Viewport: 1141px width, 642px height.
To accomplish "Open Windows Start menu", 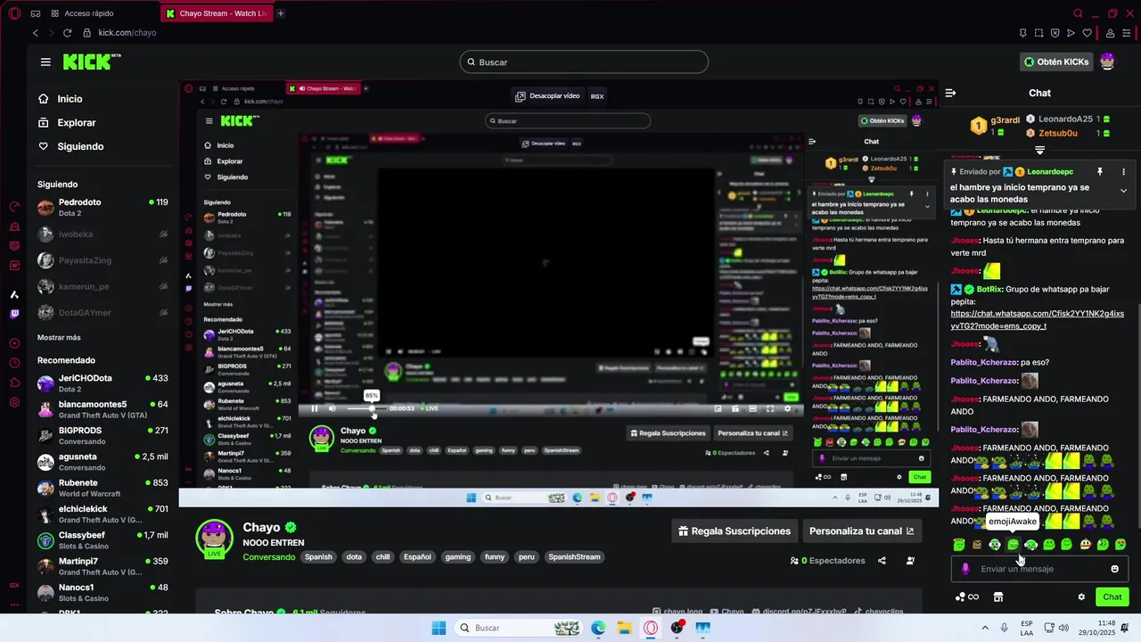I will (x=439, y=628).
